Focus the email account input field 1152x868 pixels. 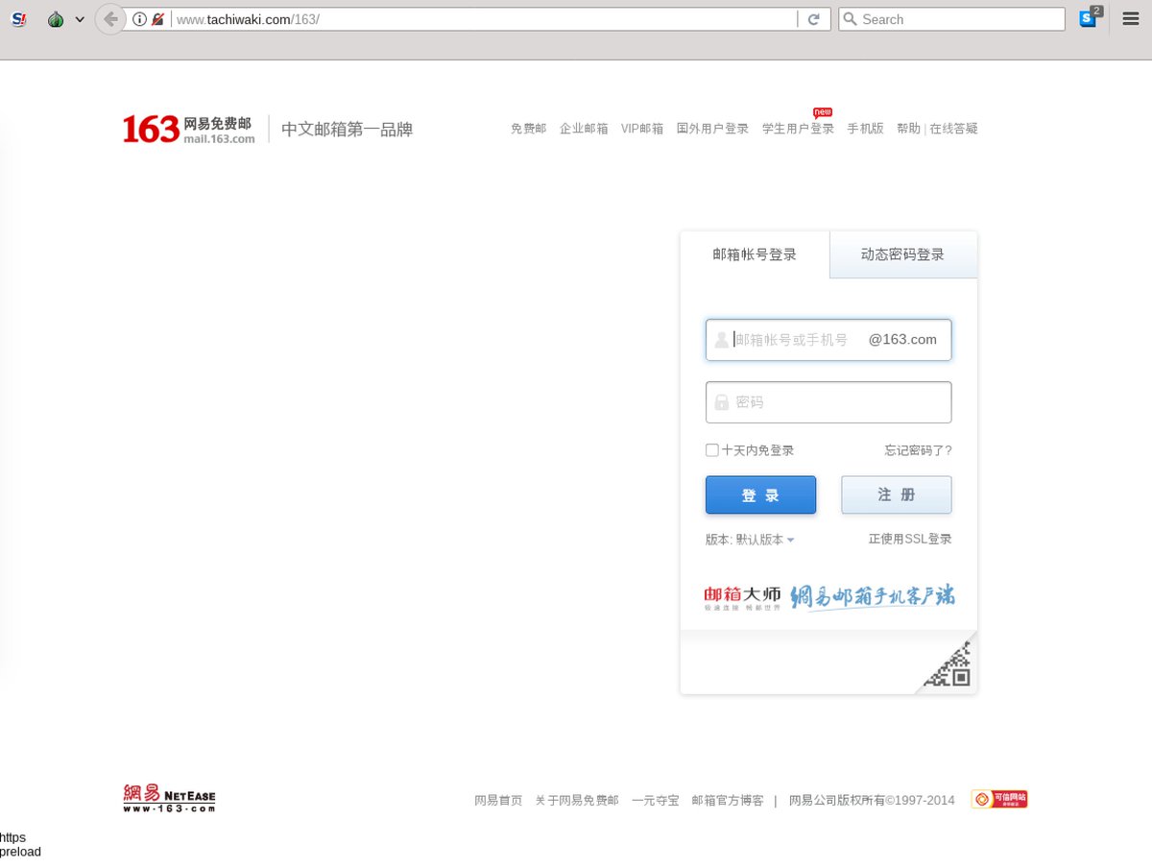[828, 340]
